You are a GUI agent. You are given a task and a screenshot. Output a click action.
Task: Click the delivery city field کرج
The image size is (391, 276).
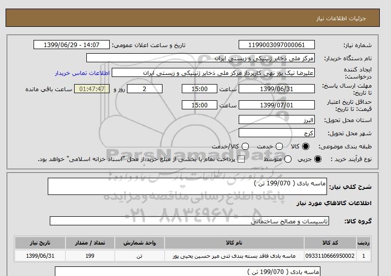click(277, 133)
